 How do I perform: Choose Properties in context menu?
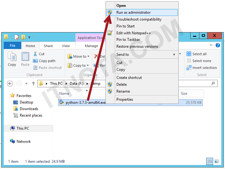(x=142, y=99)
